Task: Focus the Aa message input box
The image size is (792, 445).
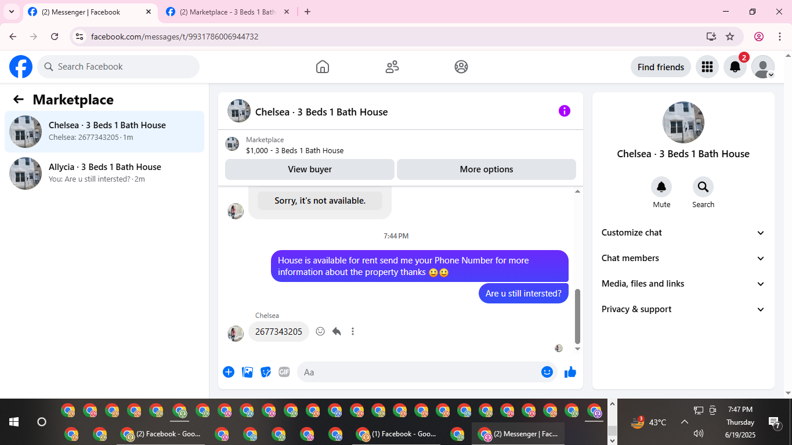Action: point(427,372)
